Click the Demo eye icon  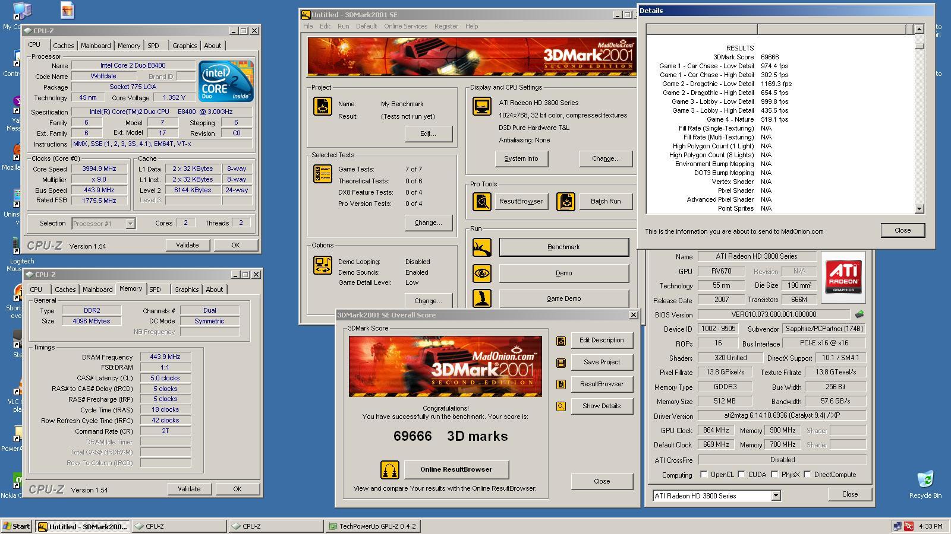coord(481,273)
